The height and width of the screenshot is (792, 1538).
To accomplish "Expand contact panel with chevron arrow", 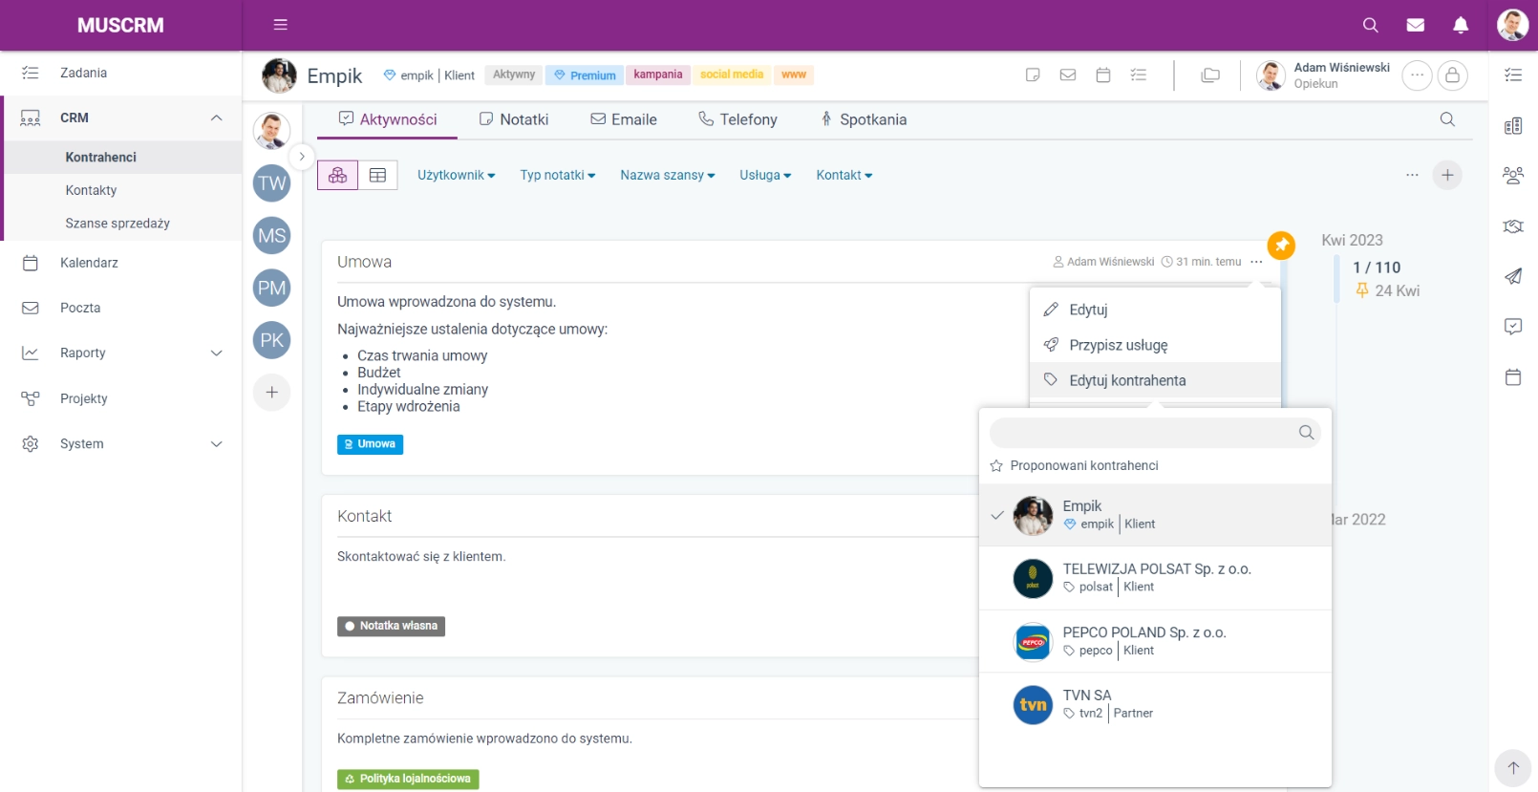I will point(302,156).
